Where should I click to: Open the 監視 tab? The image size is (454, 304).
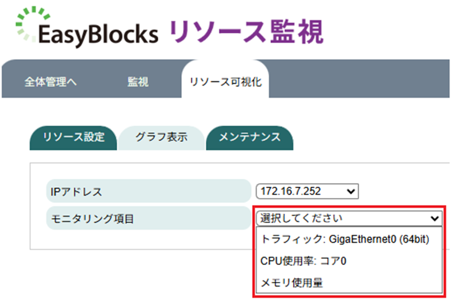click(x=138, y=82)
